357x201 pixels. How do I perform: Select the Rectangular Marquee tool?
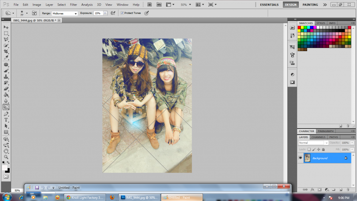click(6, 33)
